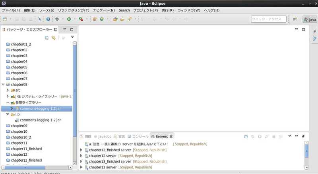318x174 pixels.
Task: Open the Search menu
Action: click(x=124, y=10)
